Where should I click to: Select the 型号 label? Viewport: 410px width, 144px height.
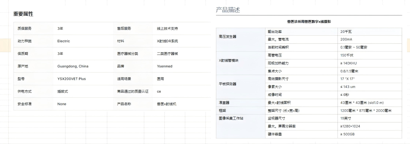pyautogui.click(x=21, y=79)
